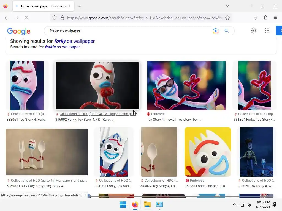The height and width of the screenshot is (211, 282).
Task: Open the 333072 spoon thumbnail
Action: [159, 152]
